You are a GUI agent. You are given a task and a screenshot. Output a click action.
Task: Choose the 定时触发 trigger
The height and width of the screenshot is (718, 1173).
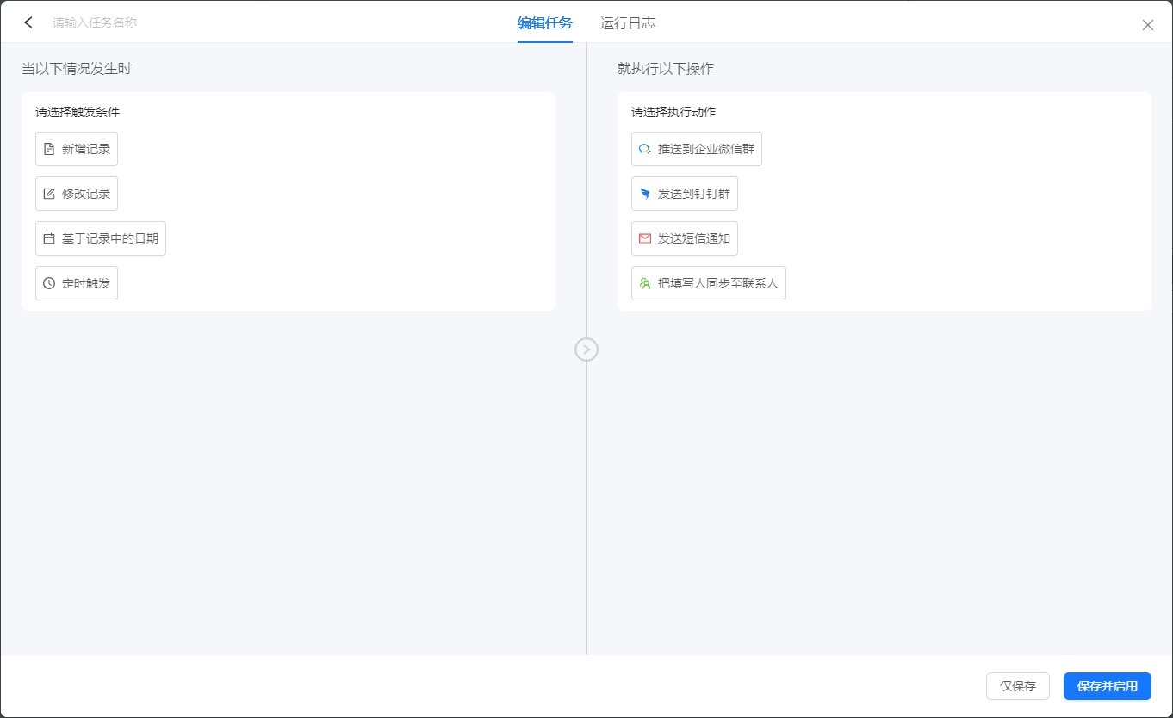pyautogui.click(x=77, y=283)
